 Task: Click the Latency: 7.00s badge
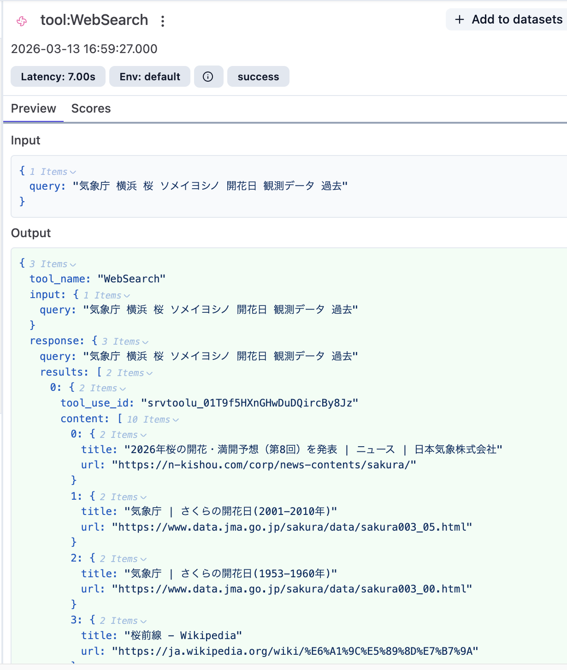(x=58, y=76)
